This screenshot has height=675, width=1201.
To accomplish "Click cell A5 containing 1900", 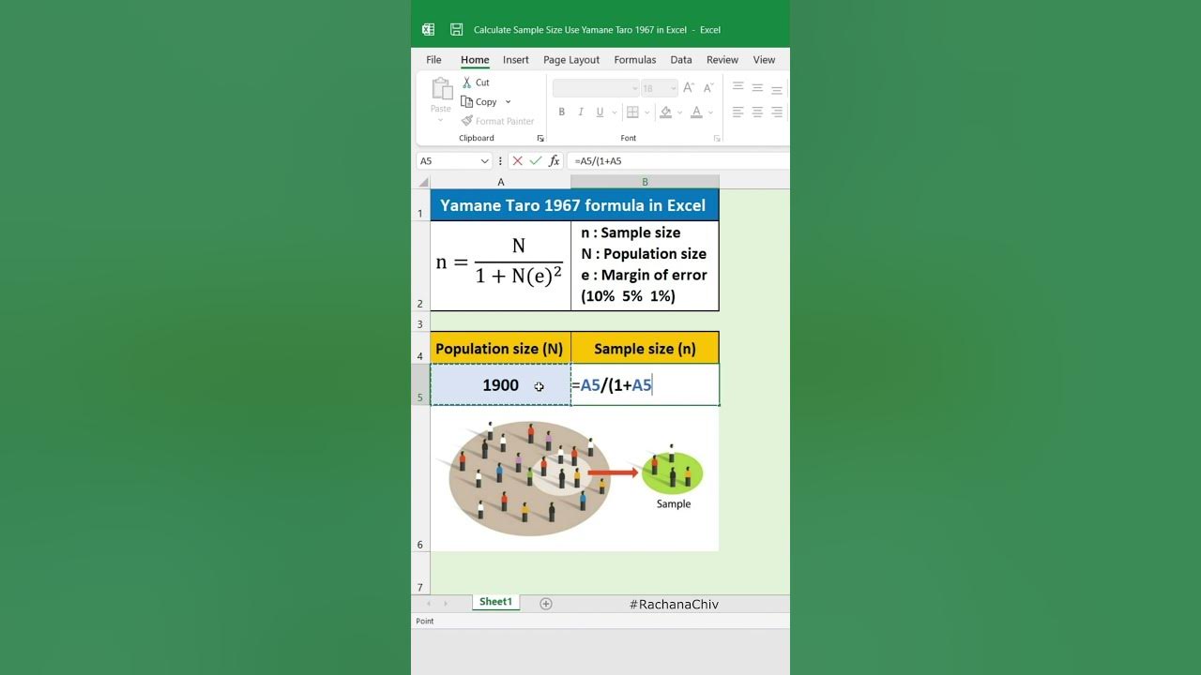I will 500,385.
